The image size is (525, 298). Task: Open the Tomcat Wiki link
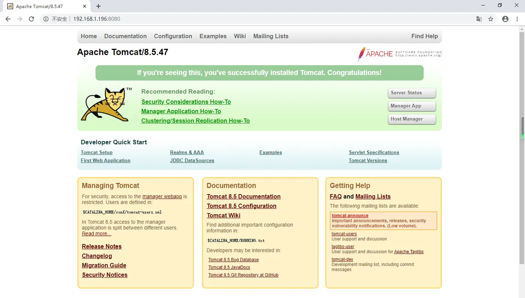(223, 216)
